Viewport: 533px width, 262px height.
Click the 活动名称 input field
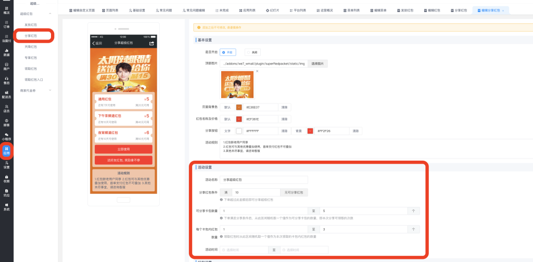coord(264,180)
